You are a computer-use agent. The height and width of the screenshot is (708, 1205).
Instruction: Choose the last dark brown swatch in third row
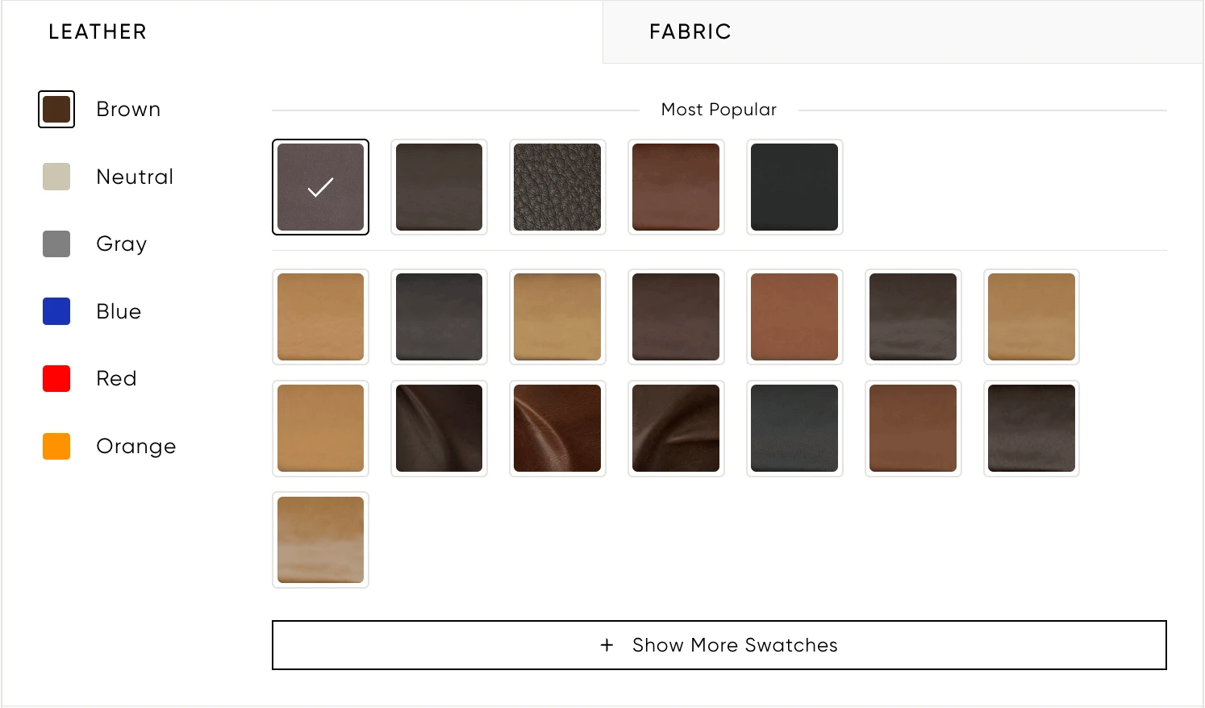click(x=1031, y=428)
